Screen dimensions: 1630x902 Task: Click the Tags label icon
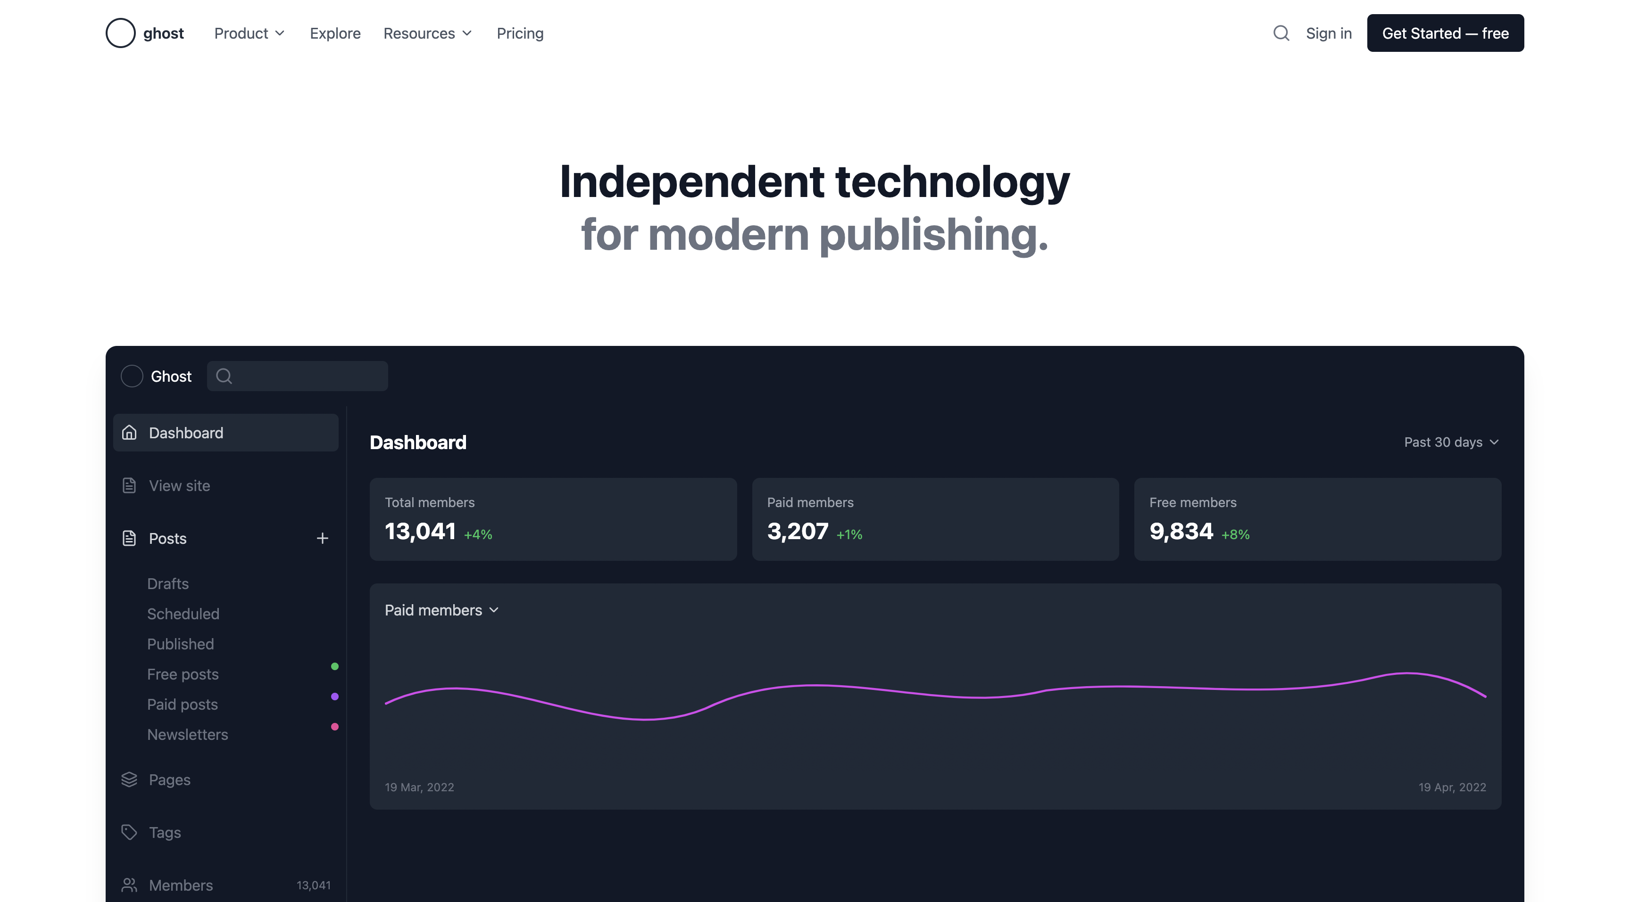click(x=129, y=832)
